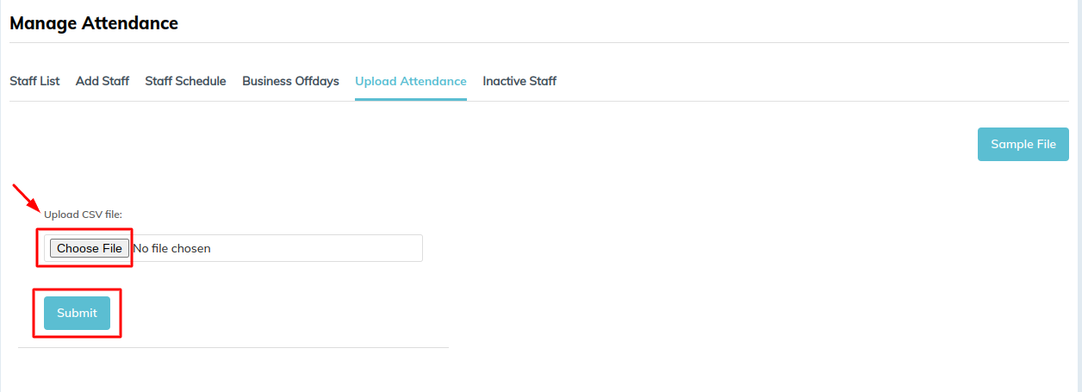The height and width of the screenshot is (392, 1082).
Task: Go to the Staff Schedule tab
Action: click(x=185, y=81)
